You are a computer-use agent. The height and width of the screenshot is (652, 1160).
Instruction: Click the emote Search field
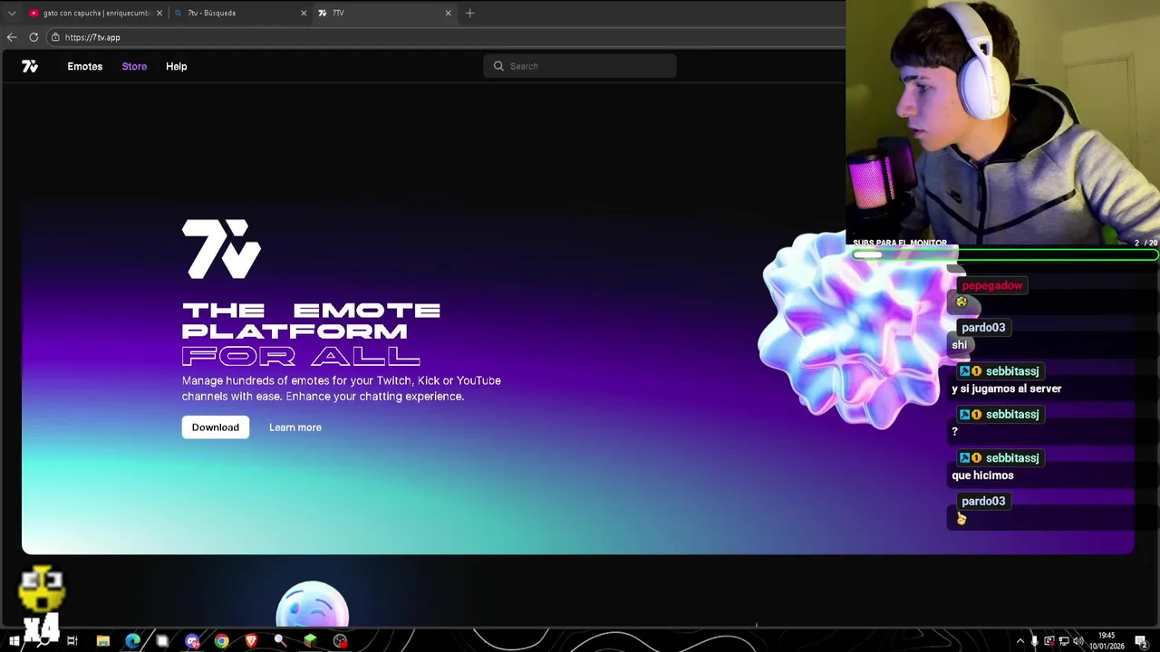(x=580, y=66)
